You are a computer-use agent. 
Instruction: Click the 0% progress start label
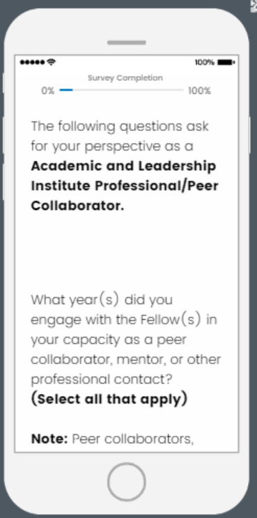pos(48,91)
